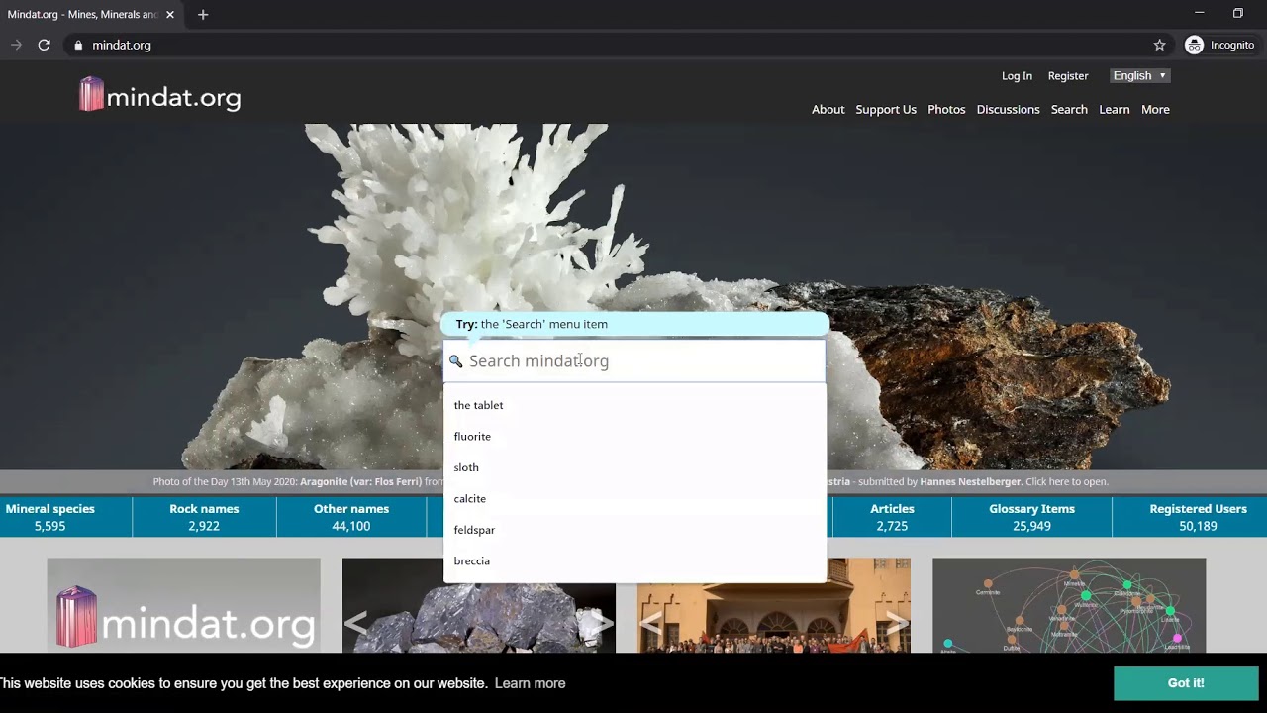
Task: Click the left arrow on the minerals thumbnail
Action: coord(356,622)
